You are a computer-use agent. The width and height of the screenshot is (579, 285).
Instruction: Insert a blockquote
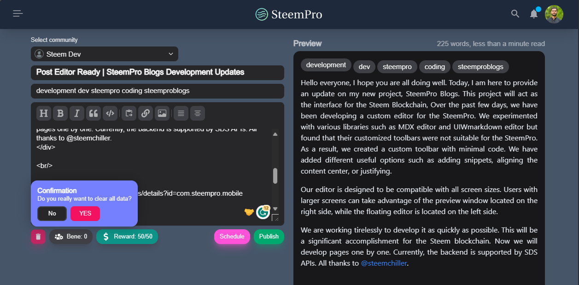[x=94, y=113]
